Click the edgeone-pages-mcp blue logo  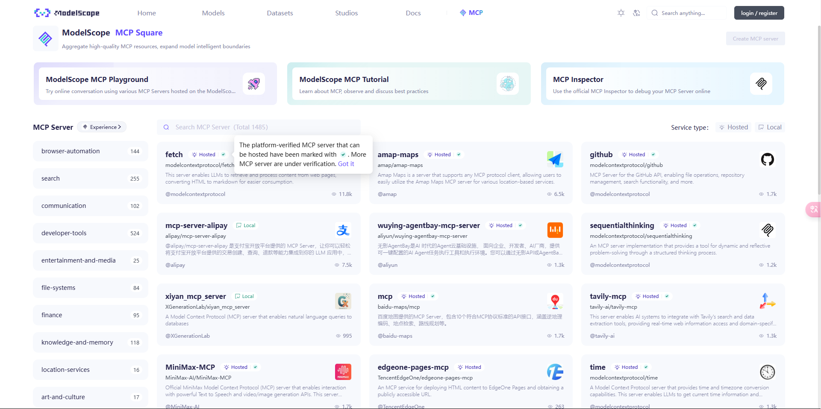coord(555,372)
